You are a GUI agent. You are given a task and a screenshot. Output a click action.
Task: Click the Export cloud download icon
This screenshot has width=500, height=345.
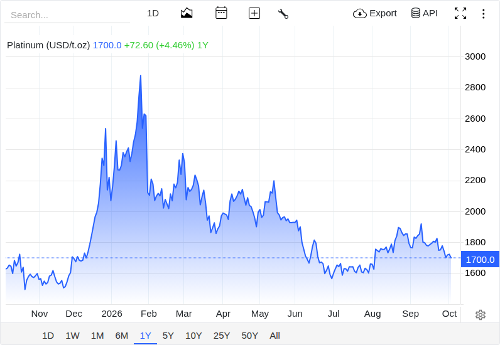(x=359, y=13)
